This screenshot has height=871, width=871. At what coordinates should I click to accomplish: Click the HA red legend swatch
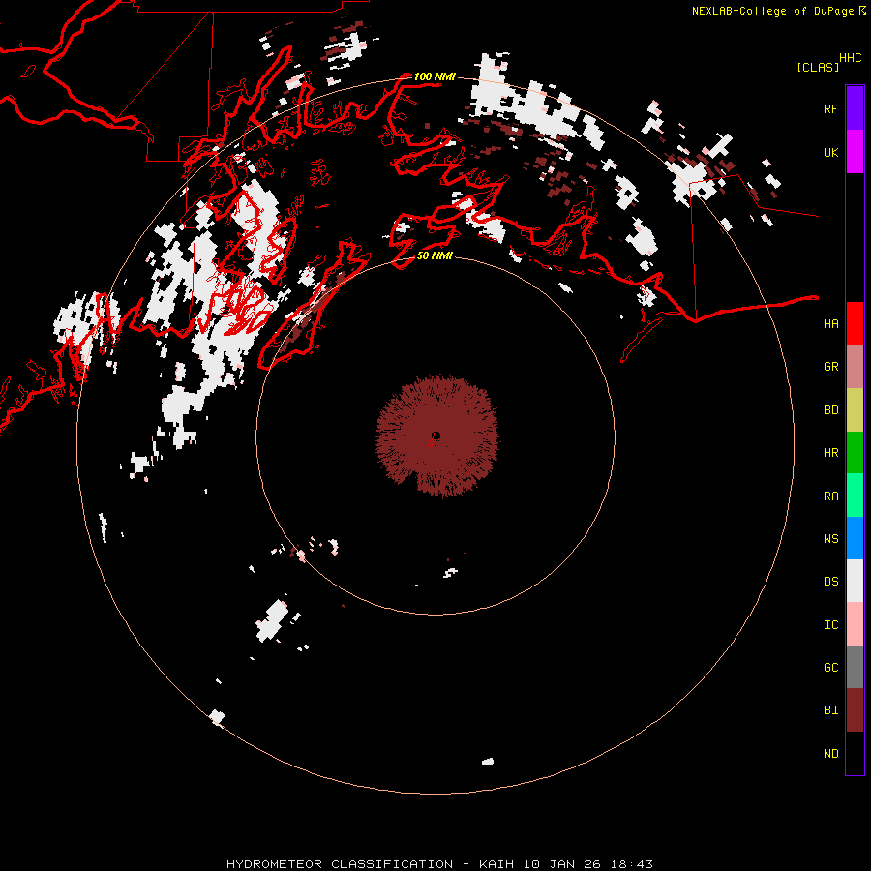tap(855, 323)
